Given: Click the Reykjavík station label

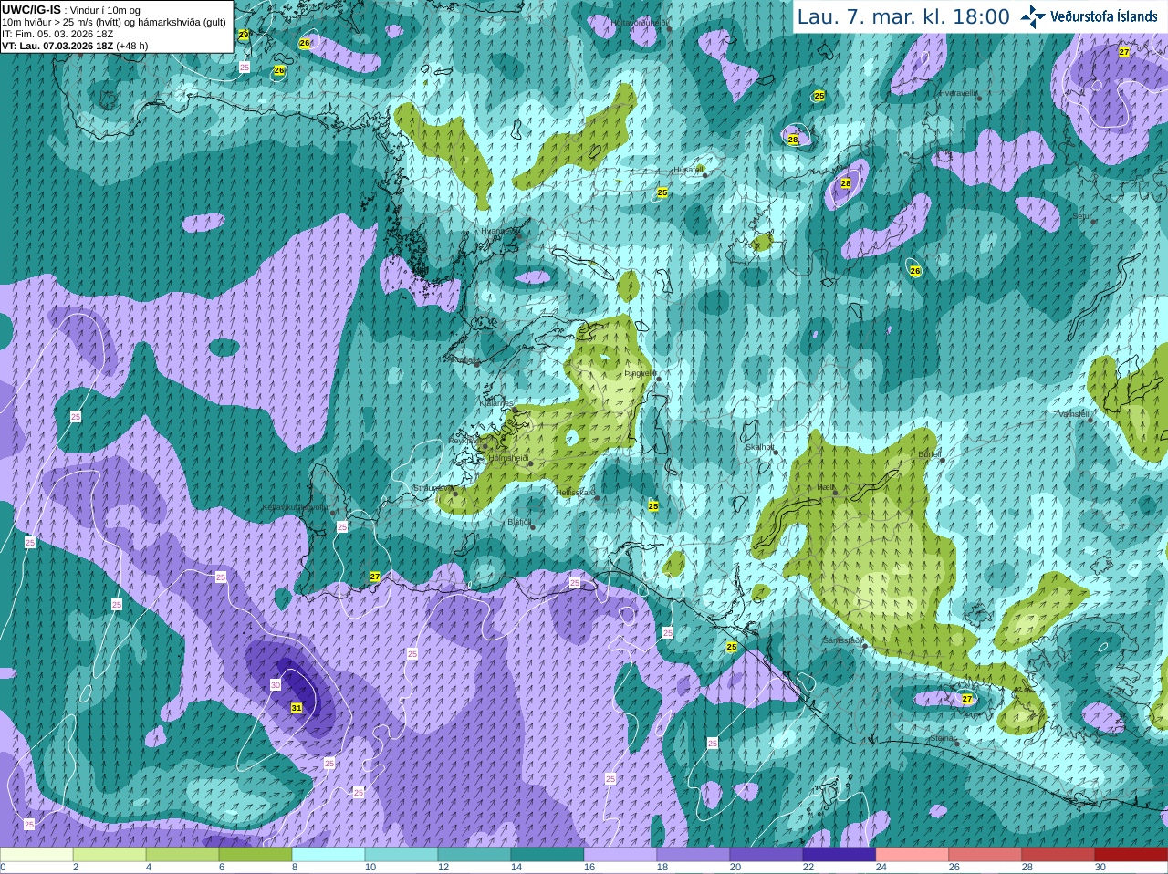Looking at the screenshot, I should click(x=465, y=441).
